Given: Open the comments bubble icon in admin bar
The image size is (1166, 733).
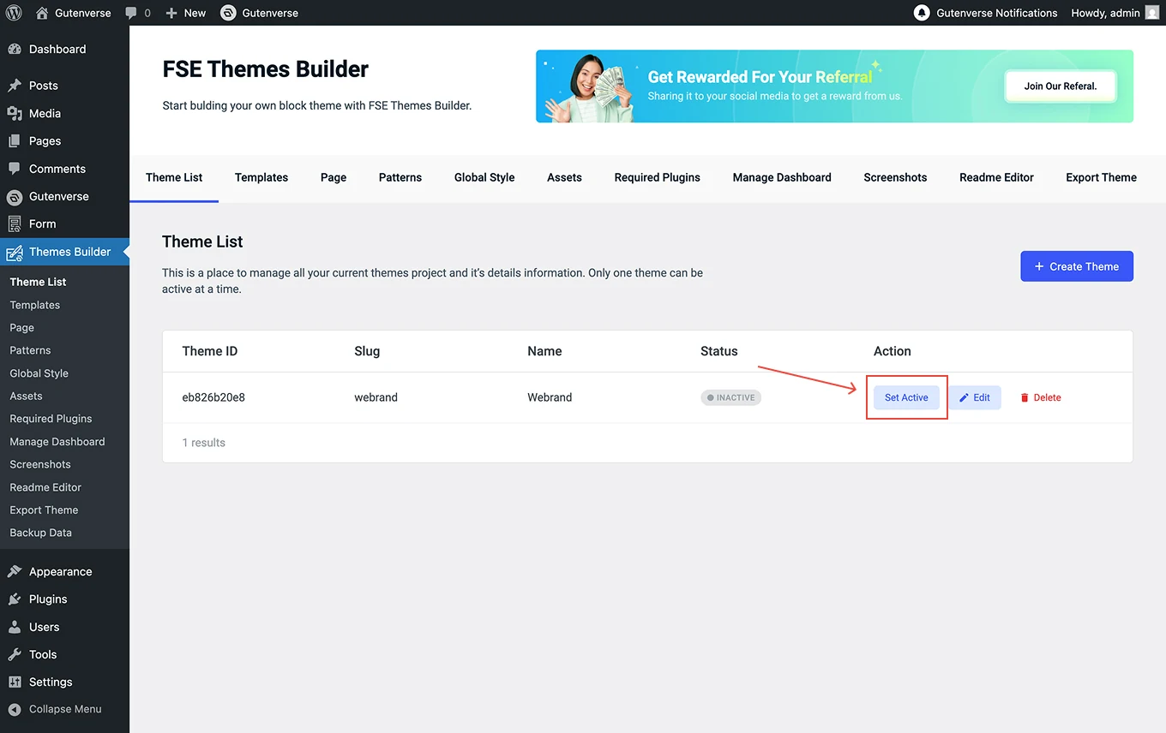Looking at the screenshot, I should coord(131,13).
